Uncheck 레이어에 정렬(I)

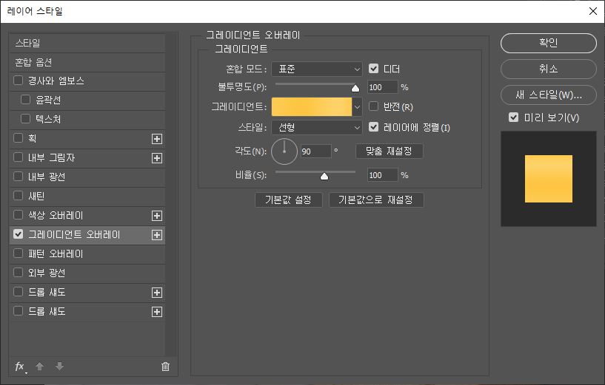click(373, 126)
